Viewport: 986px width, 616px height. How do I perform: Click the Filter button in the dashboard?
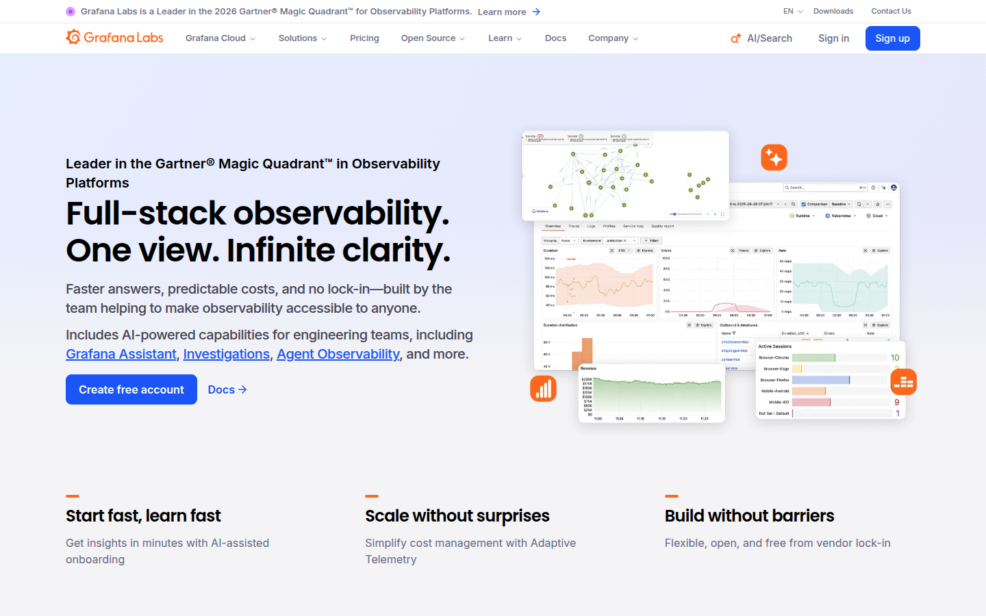652,241
